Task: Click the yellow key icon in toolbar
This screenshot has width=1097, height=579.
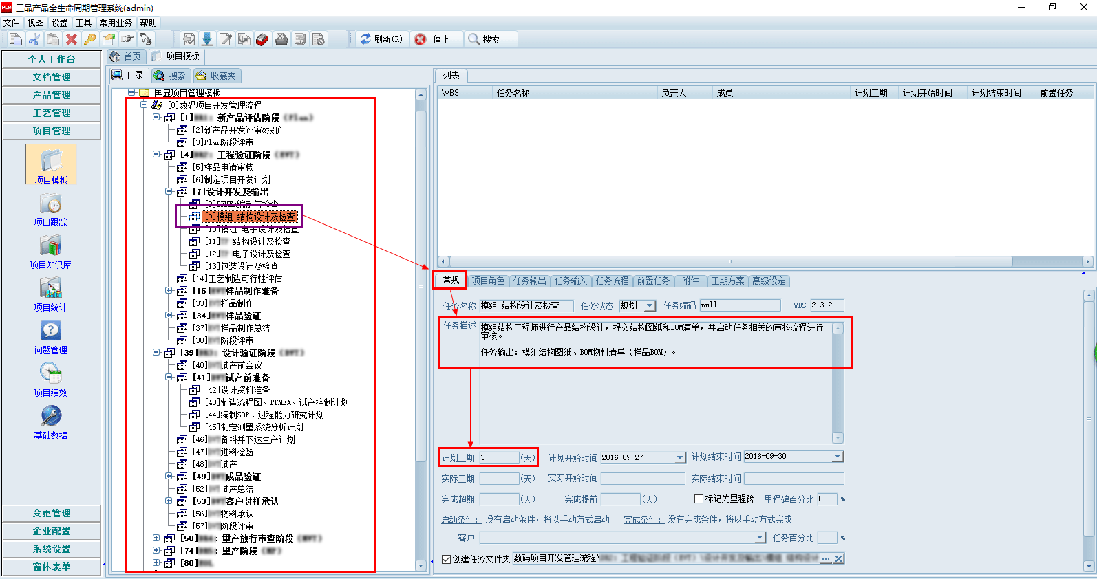Action: [x=89, y=39]
